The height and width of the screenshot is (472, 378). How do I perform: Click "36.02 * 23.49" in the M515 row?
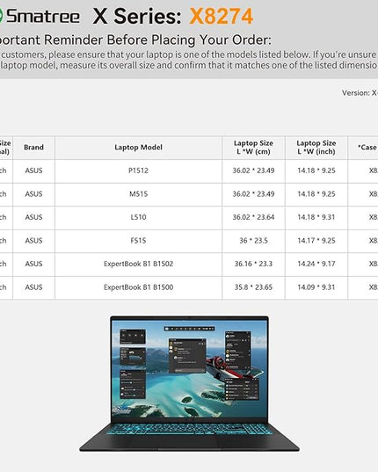253,194
